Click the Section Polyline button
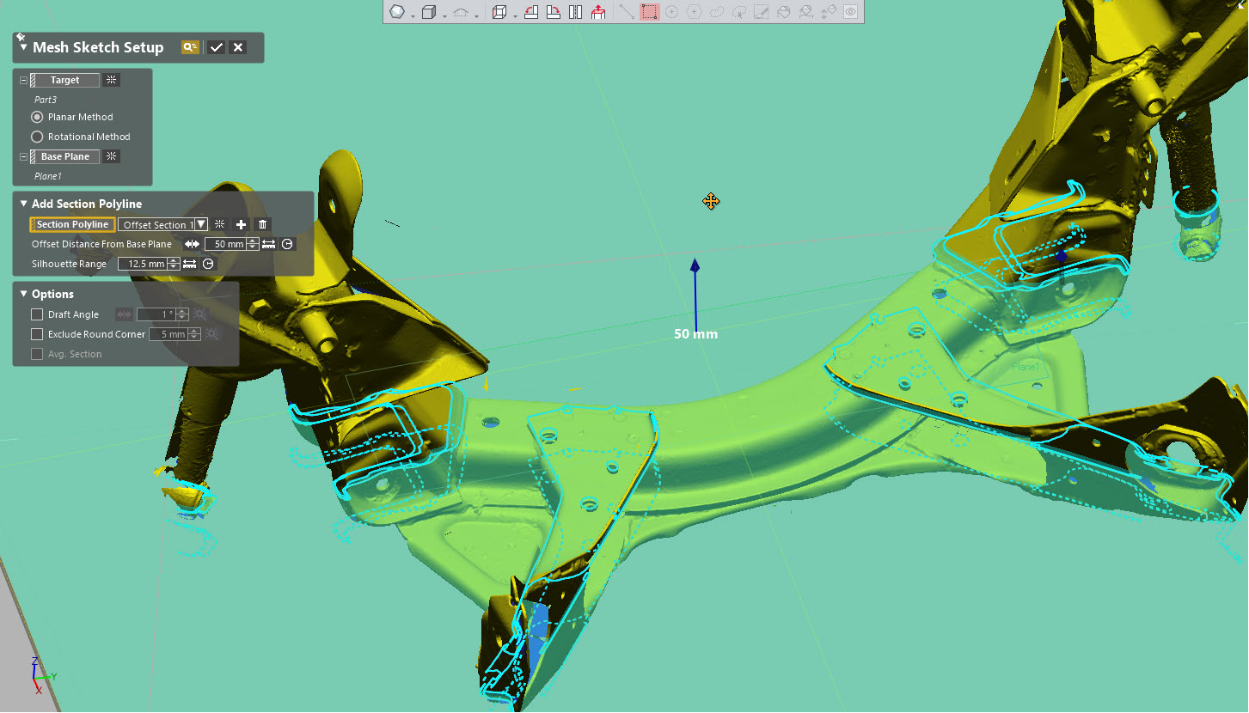The height and width of the screenshot is (713, 1249). [x=72, y=224]
